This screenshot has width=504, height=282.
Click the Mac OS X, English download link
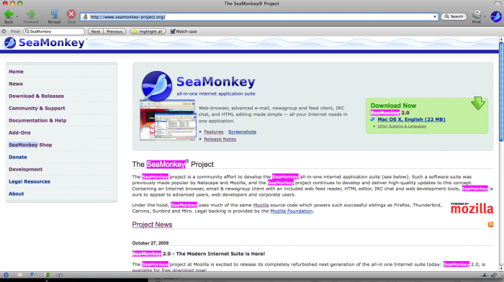coord(411,119)
